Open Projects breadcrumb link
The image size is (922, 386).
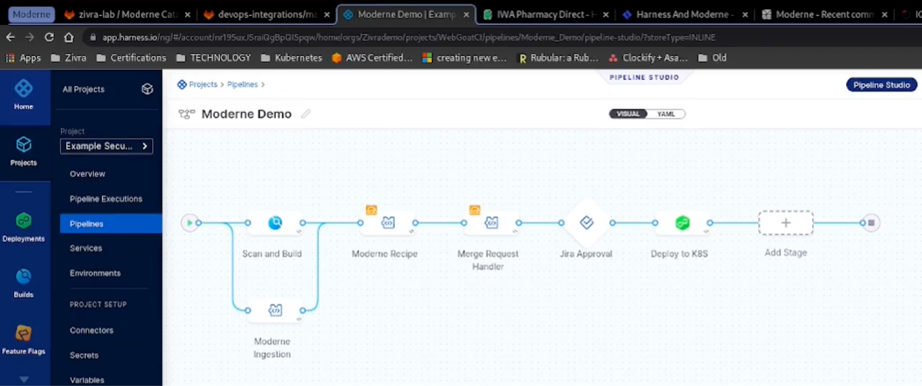click(x=203, y=84)
